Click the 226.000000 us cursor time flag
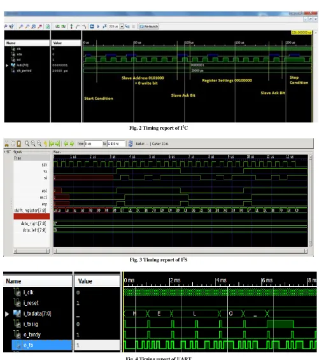 pyautogui.click(x=301, y=32)
